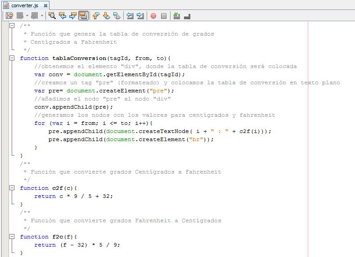Collapse the tablaConversion function fold
355x257 pixels.
tap(12, 58)
